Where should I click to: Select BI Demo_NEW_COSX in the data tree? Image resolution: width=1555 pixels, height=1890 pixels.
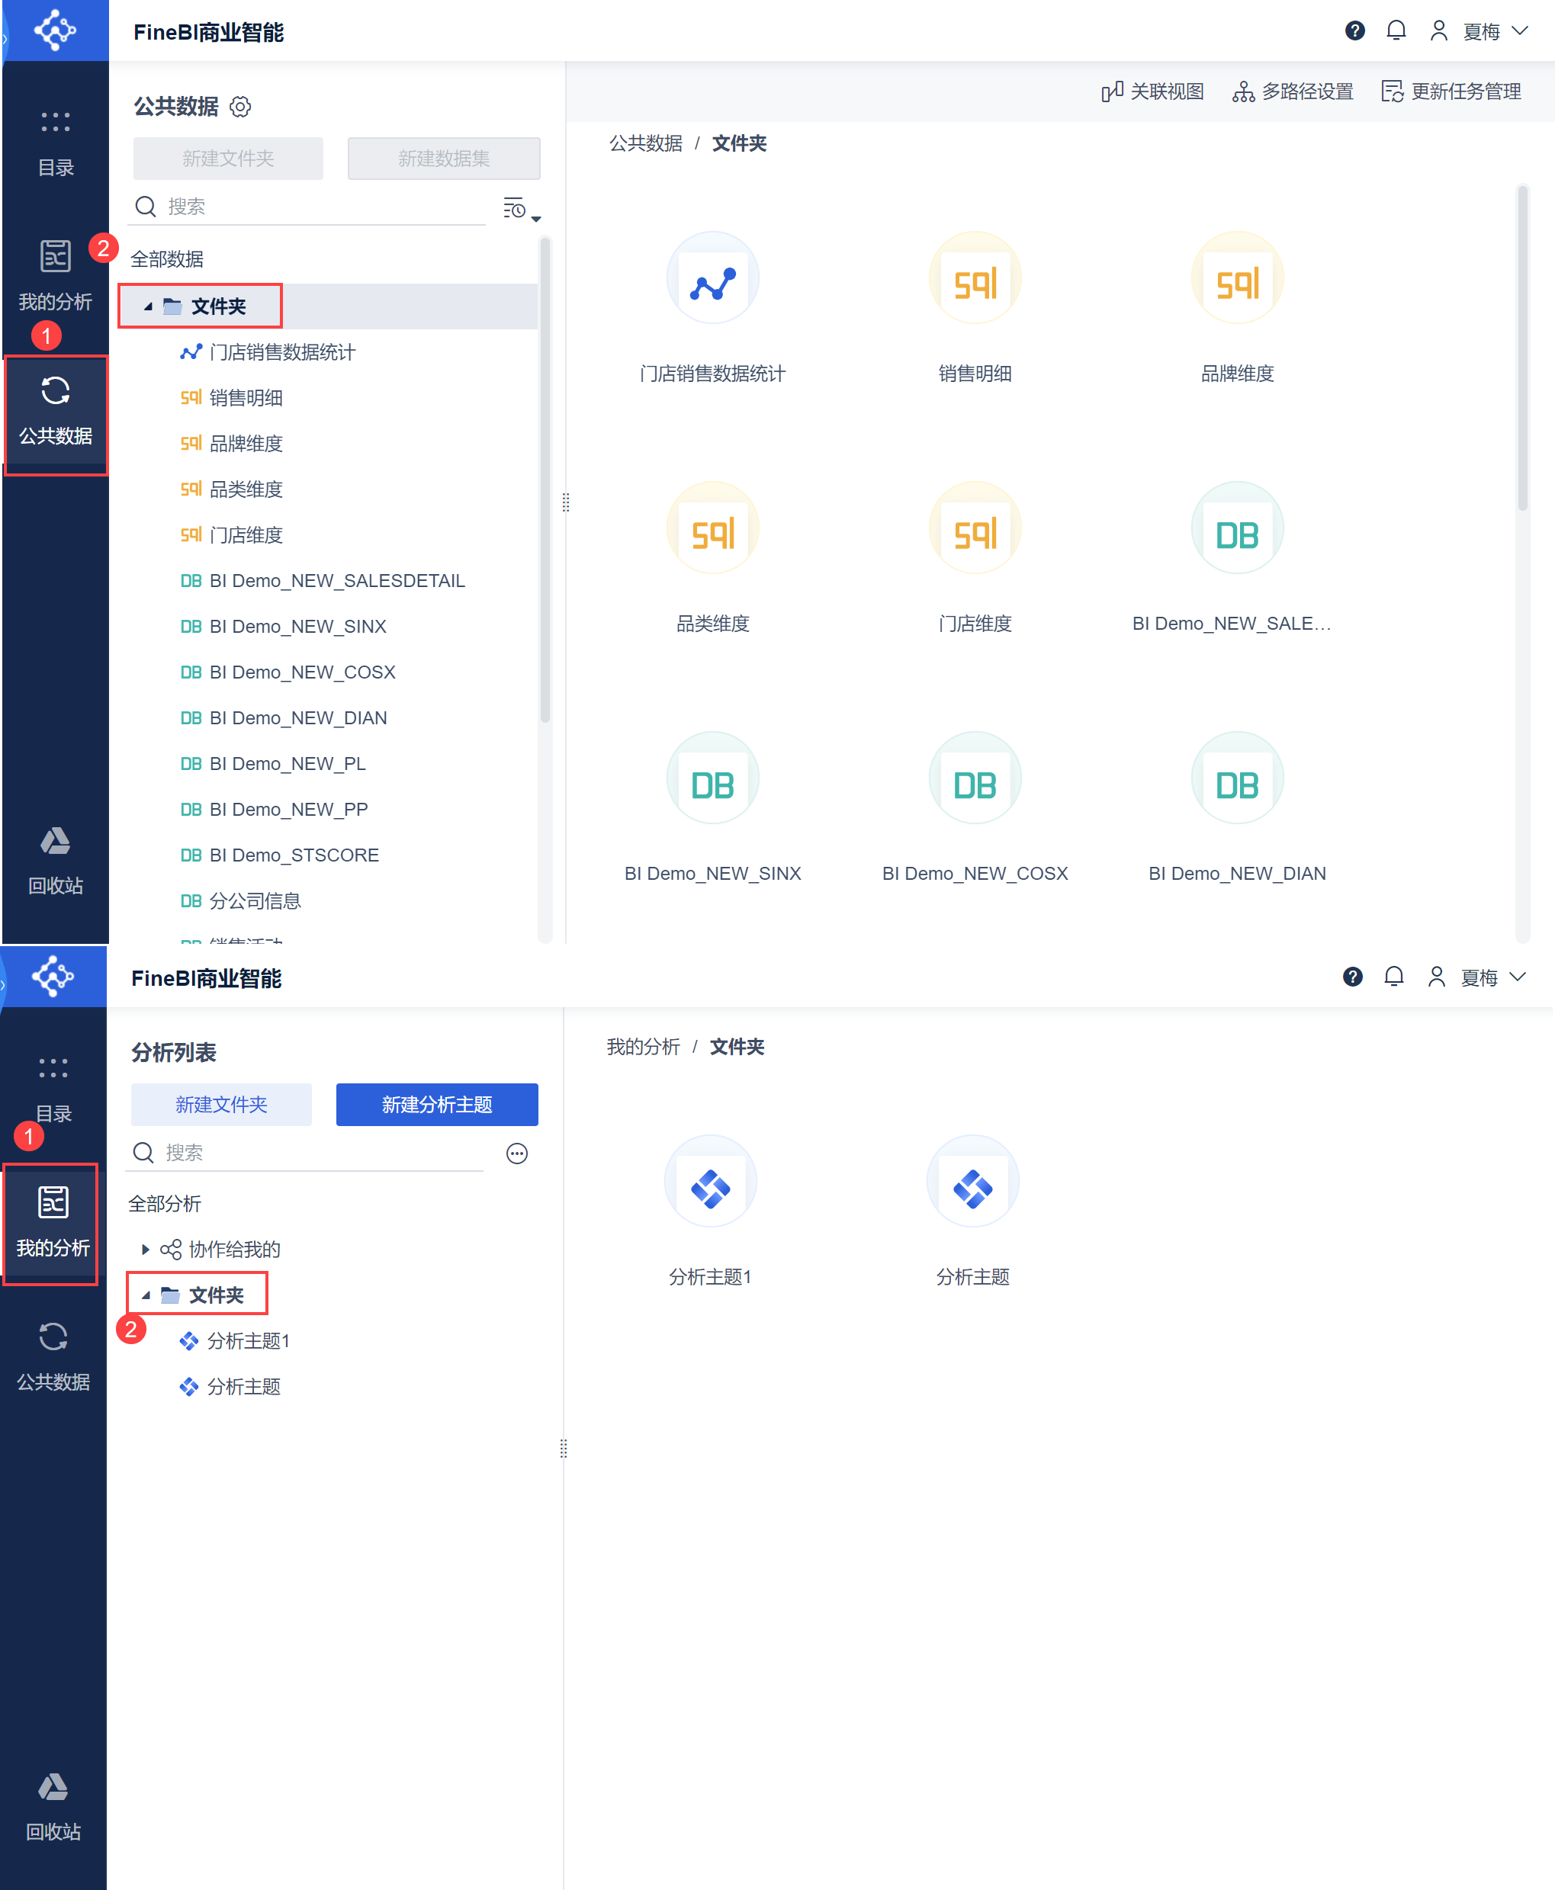coord(301,672)
